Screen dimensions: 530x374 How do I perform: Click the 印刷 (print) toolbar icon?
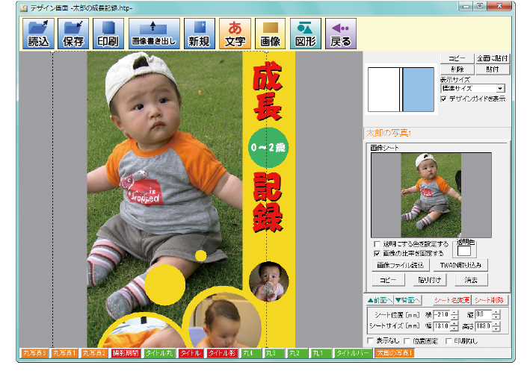(x=108, y=34)
